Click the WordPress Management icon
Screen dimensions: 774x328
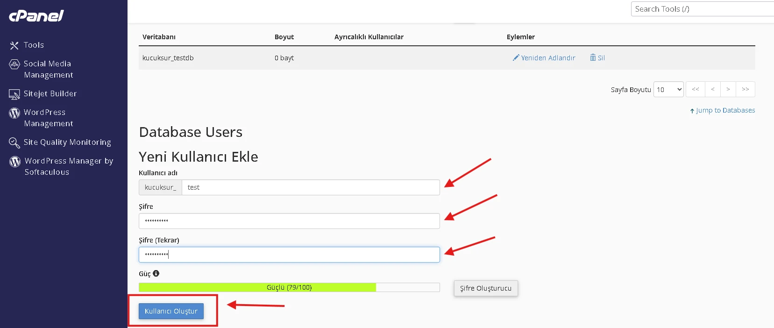coord(14,113)
